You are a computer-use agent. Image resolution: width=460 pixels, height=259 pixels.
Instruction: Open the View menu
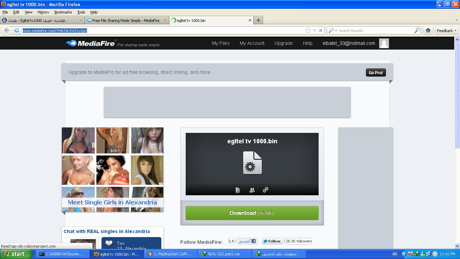(x=28, y=12)
